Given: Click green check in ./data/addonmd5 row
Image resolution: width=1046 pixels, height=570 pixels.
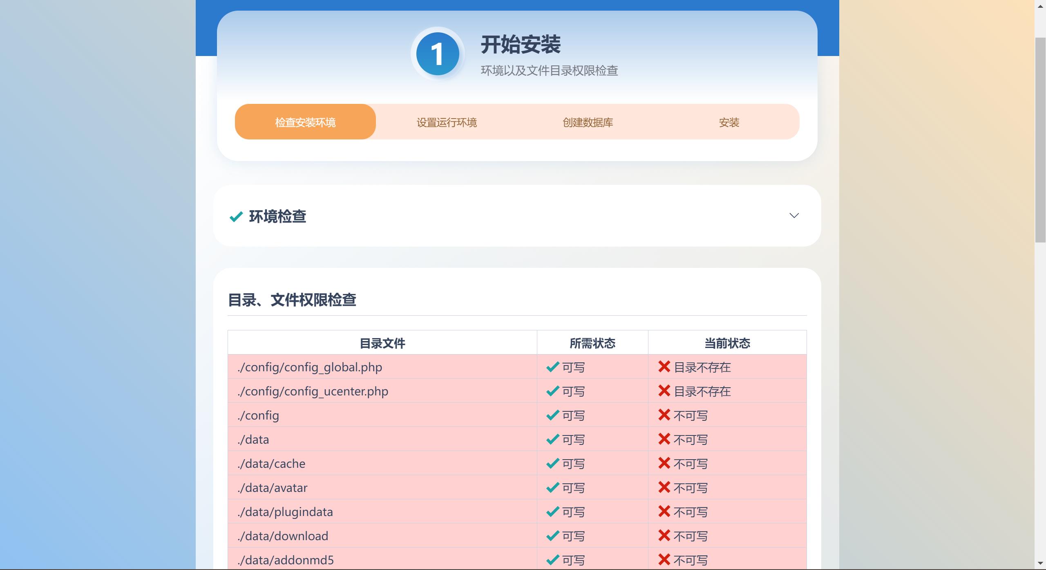Looking at the screenshot, I should click(x=552, y=560).
